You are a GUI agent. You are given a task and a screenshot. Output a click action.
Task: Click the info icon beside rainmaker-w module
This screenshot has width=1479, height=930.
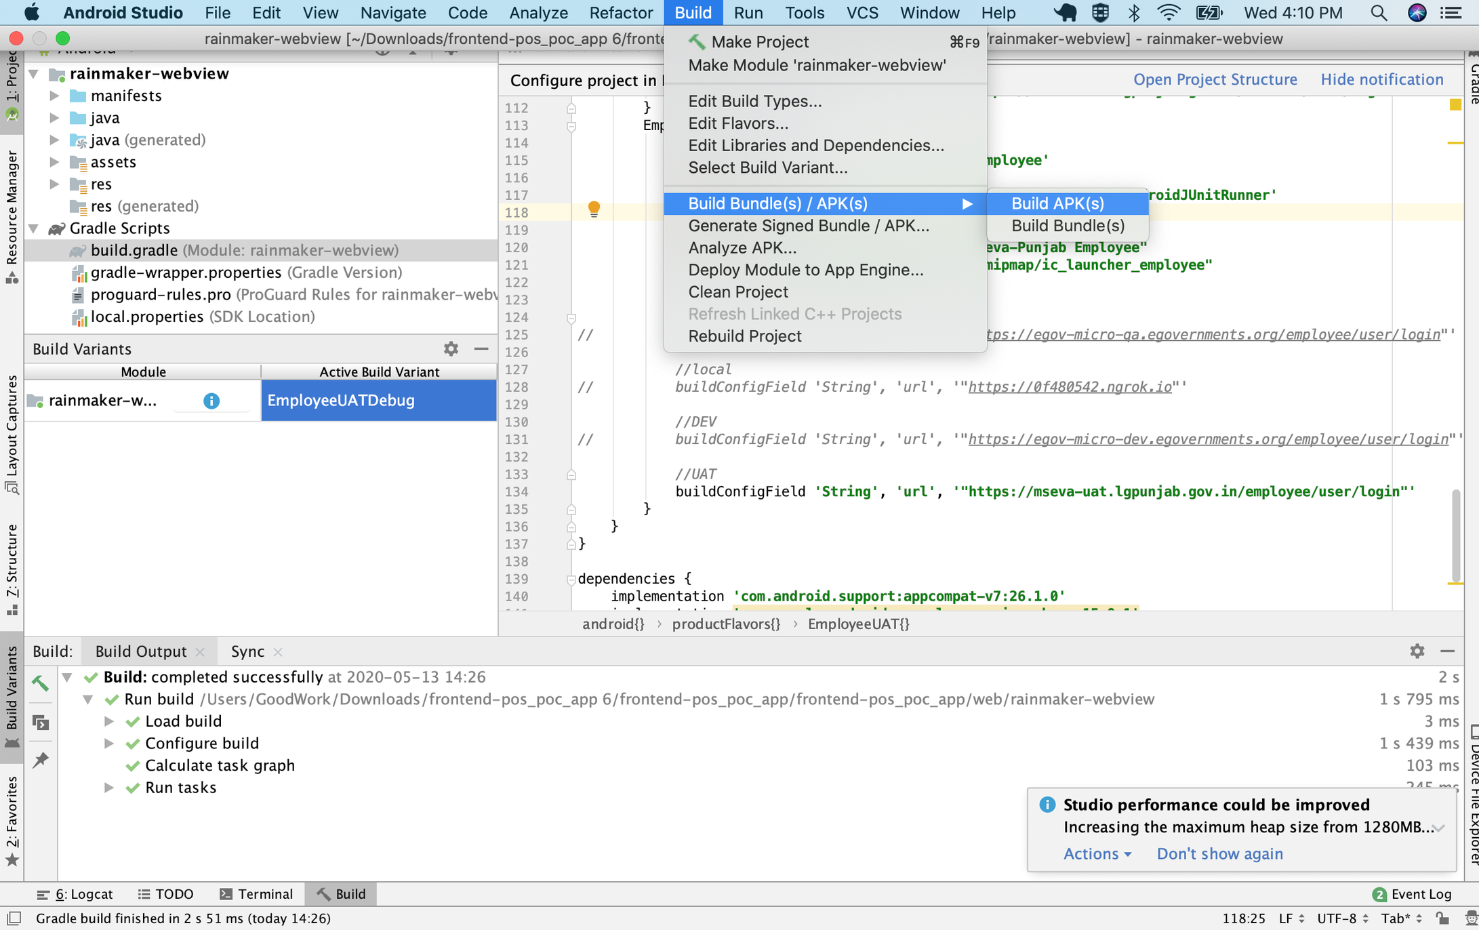coord(211,401)
